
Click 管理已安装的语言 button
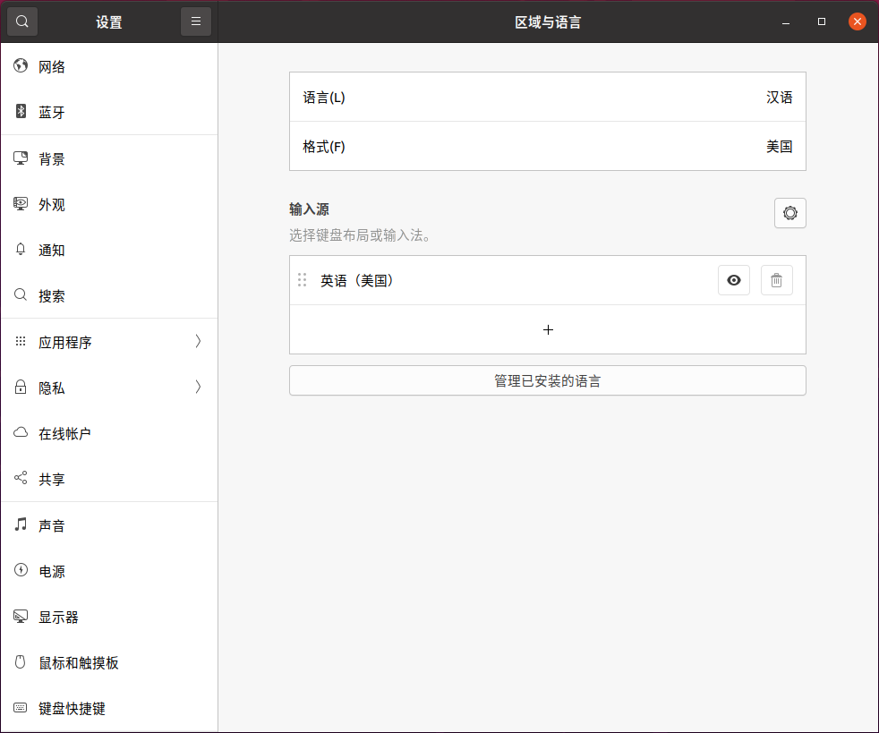pos(548,380)
